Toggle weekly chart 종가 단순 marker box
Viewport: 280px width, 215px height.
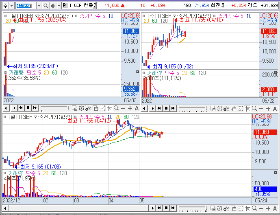(214, 16)
